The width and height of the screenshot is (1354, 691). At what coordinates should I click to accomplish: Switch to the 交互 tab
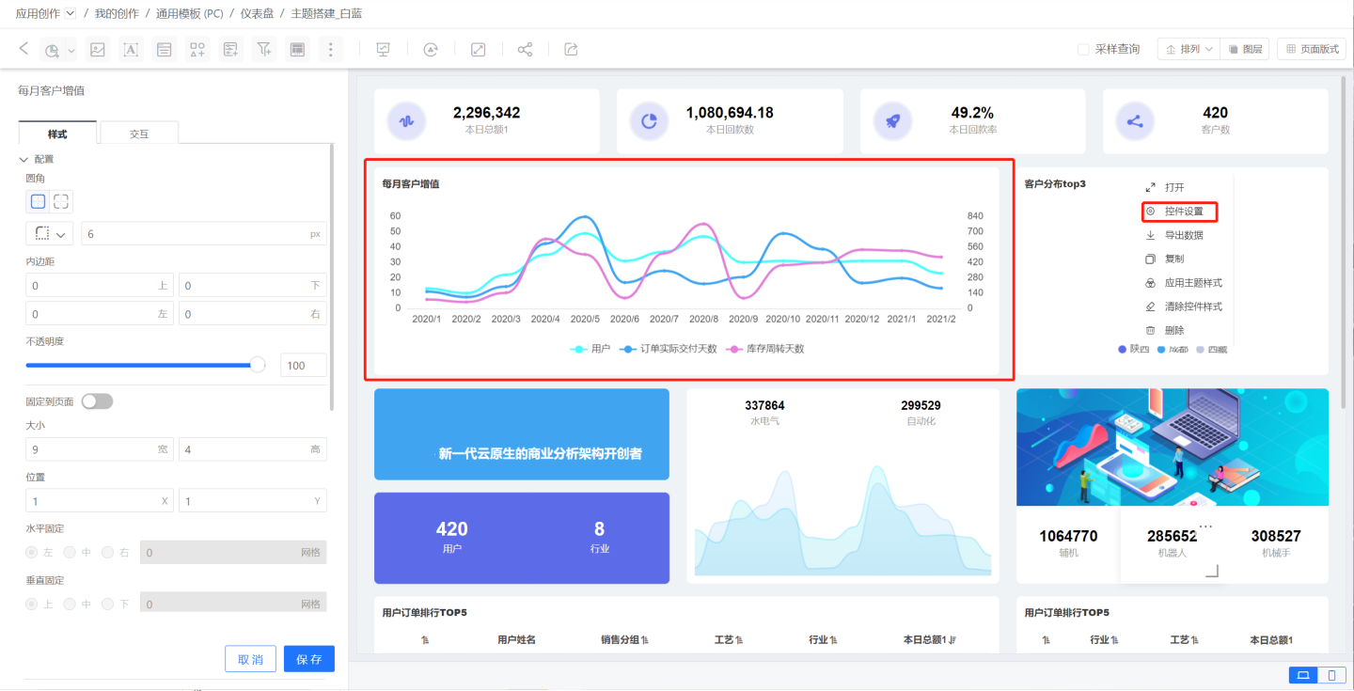coord(139,133)
